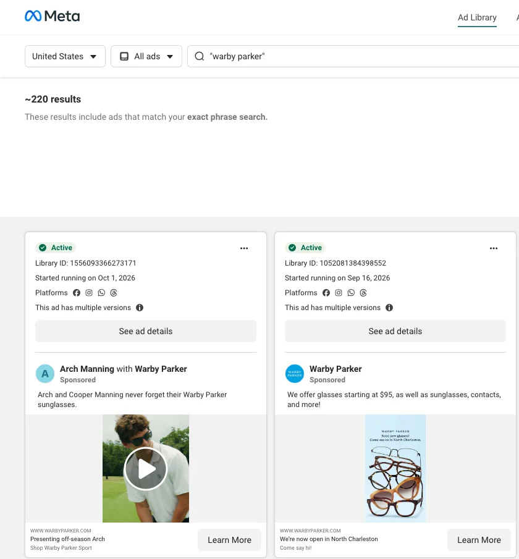This screenshot has height=559, width=519.
Task: Open Warby Parker partner link beside Arch Manning
Action: click(x=161, y=369)
